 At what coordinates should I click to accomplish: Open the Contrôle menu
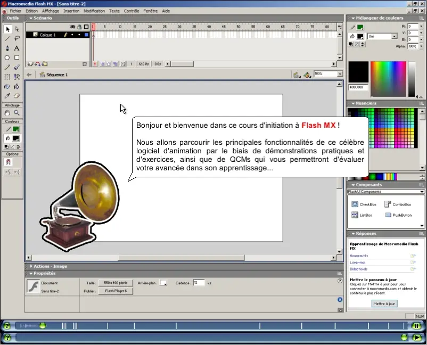(x=132, y=11)
